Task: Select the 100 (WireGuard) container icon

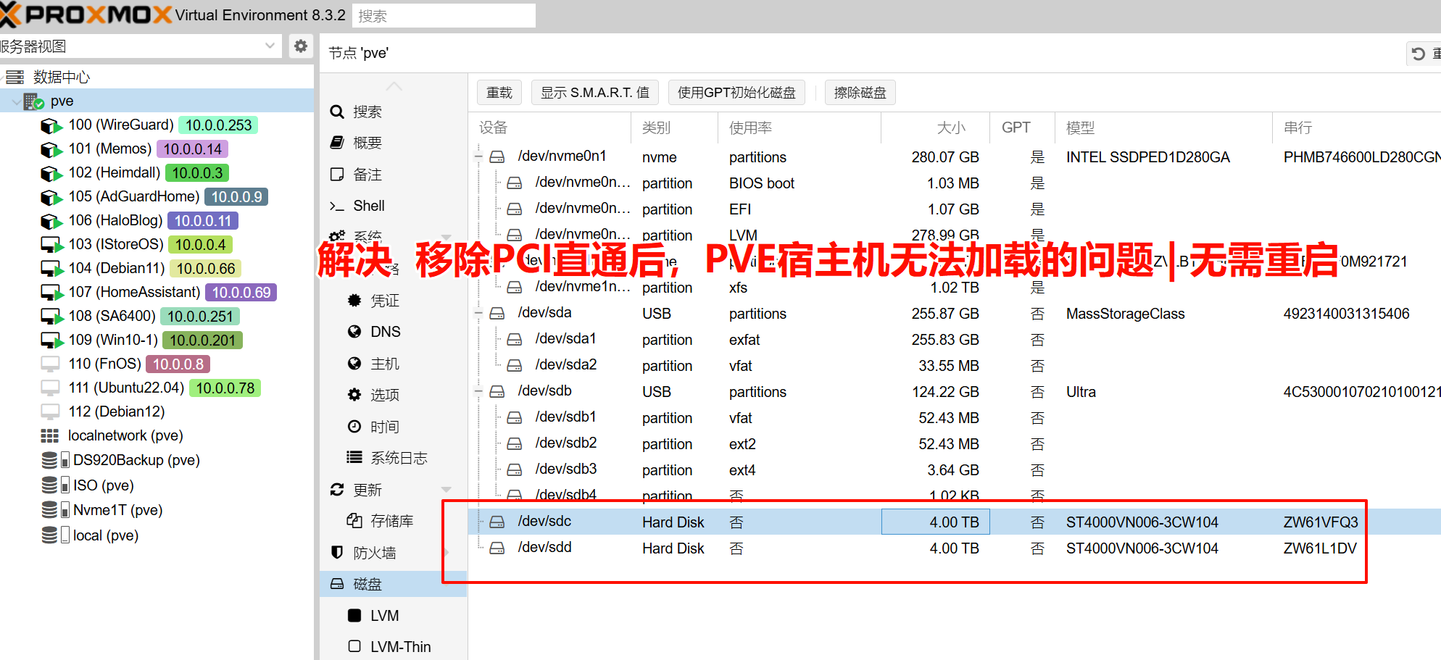Action: tap(51, 125)
